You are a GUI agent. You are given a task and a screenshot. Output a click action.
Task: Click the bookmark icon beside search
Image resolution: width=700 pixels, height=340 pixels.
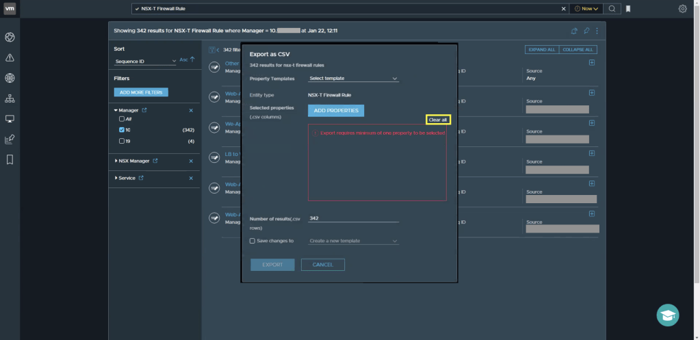[628, 9]
